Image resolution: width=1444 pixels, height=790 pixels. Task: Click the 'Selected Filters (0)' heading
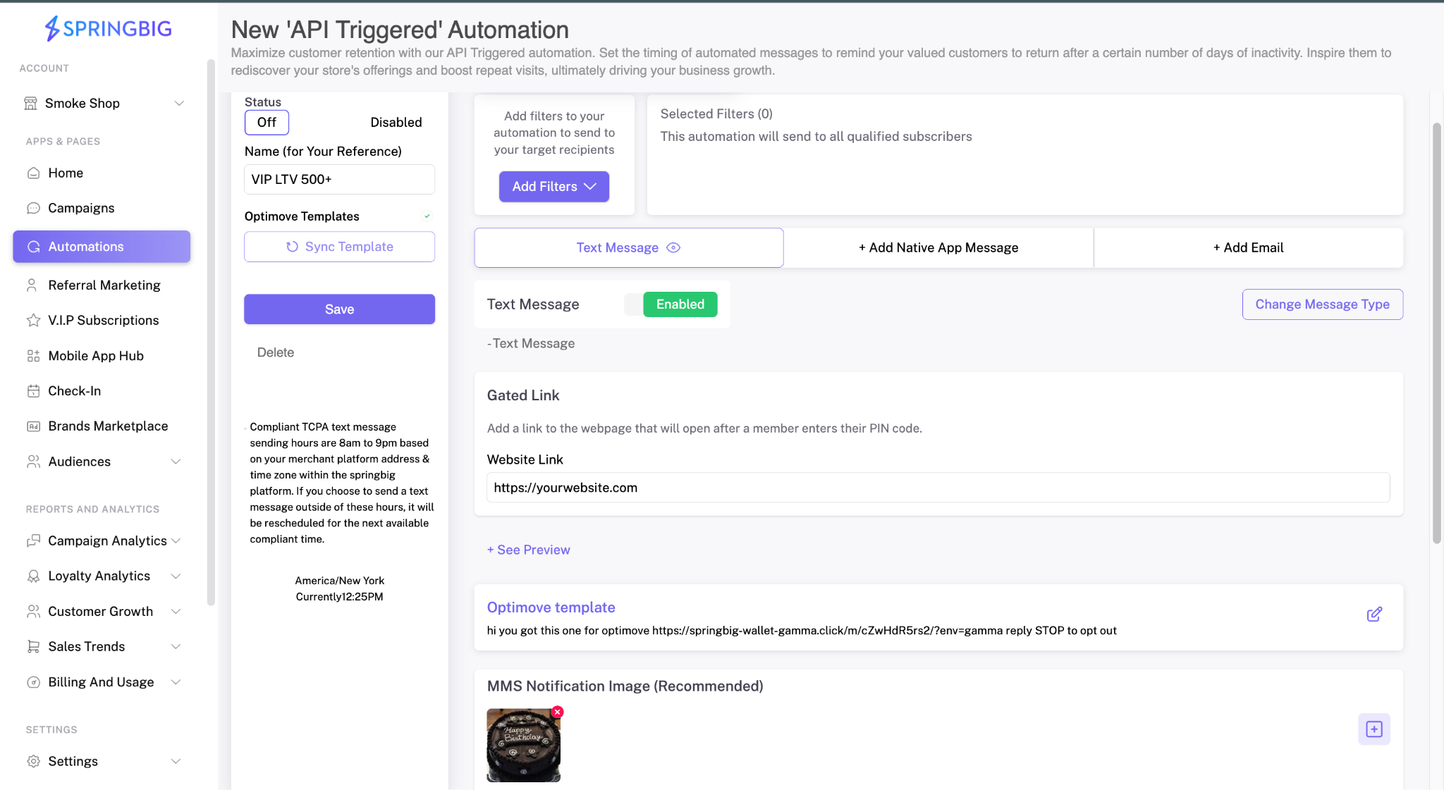click(x=716, y=114)
